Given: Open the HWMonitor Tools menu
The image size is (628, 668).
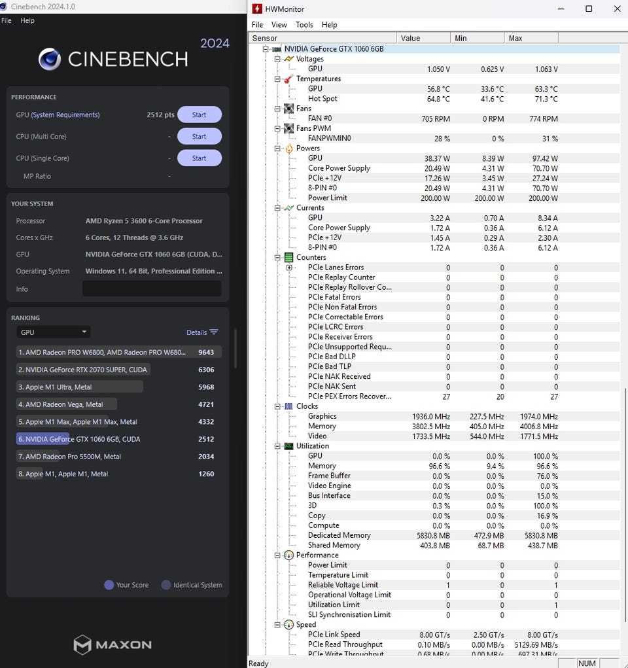Looking at the screenshot, I should coord(304,25).
